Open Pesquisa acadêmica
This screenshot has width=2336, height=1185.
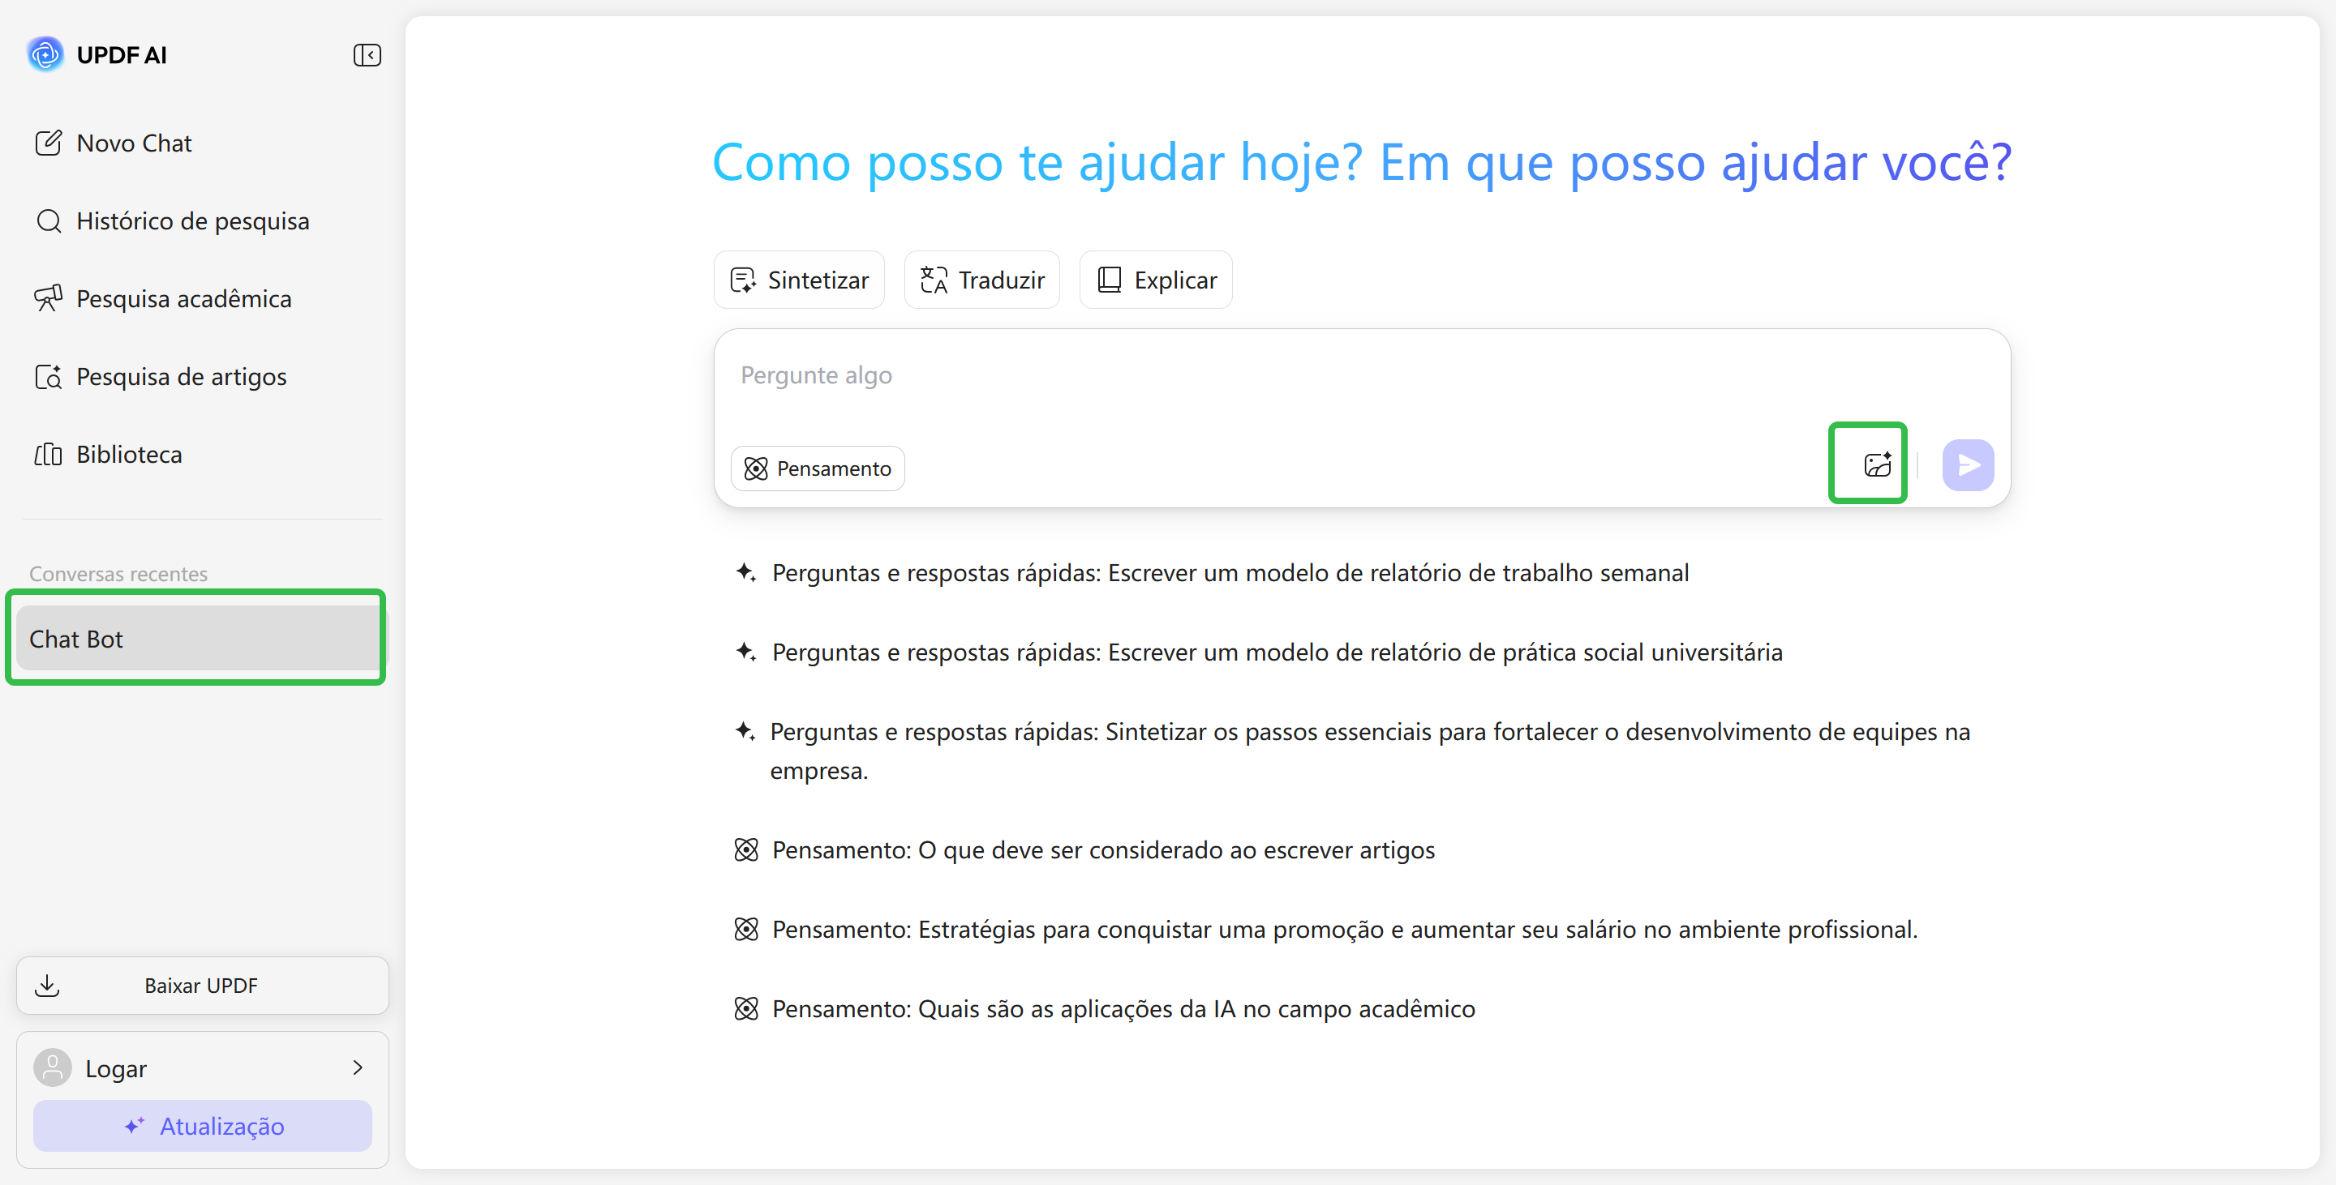162,299
